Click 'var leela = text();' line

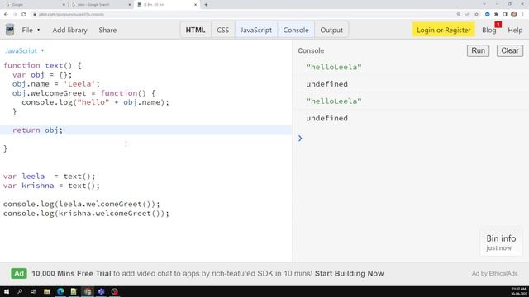50,176
